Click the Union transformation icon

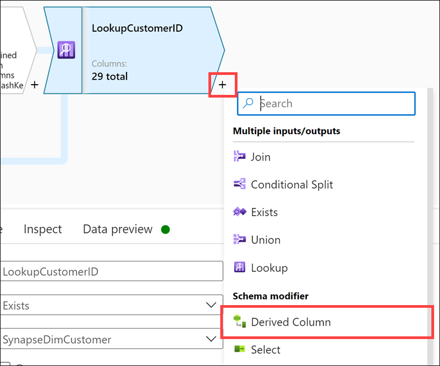click(239, 239)
